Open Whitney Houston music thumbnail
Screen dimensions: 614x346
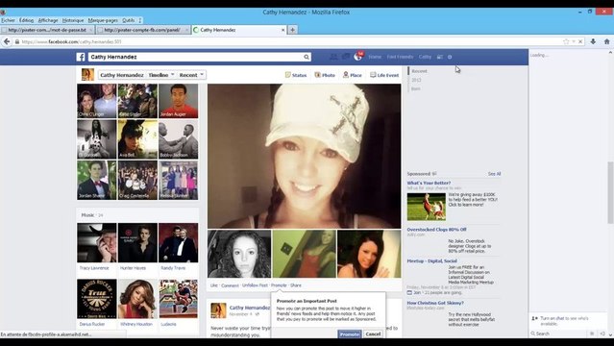click(137, 299)
